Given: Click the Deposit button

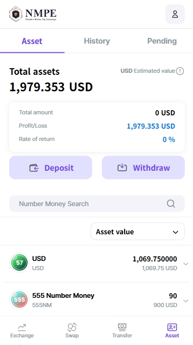Looking at the screenshot, I should coord(51,168).
